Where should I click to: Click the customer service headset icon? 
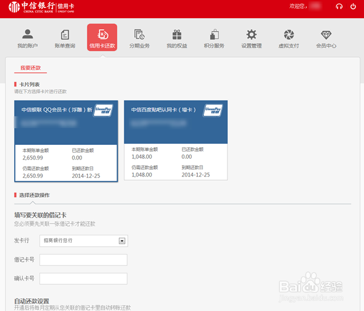pyautogui.click(x=339, y=7)
